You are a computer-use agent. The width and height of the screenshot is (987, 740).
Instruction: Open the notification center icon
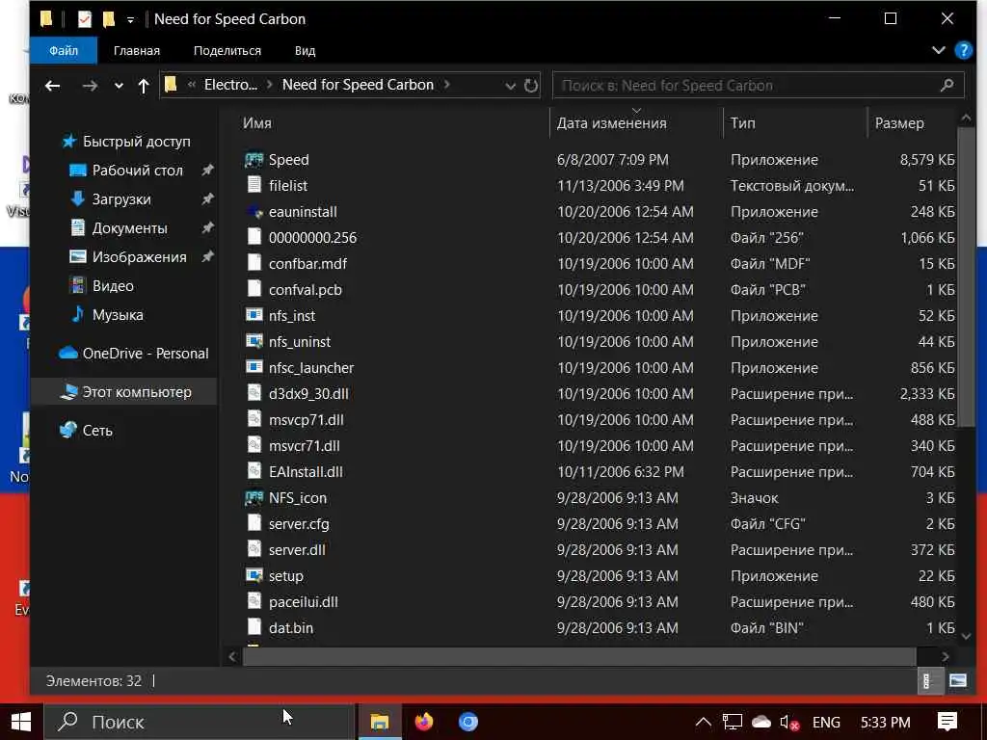point(947,722)
